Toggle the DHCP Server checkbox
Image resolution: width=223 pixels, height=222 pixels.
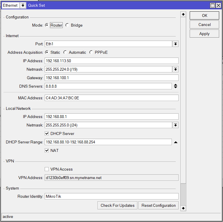(x=47, y=133)
